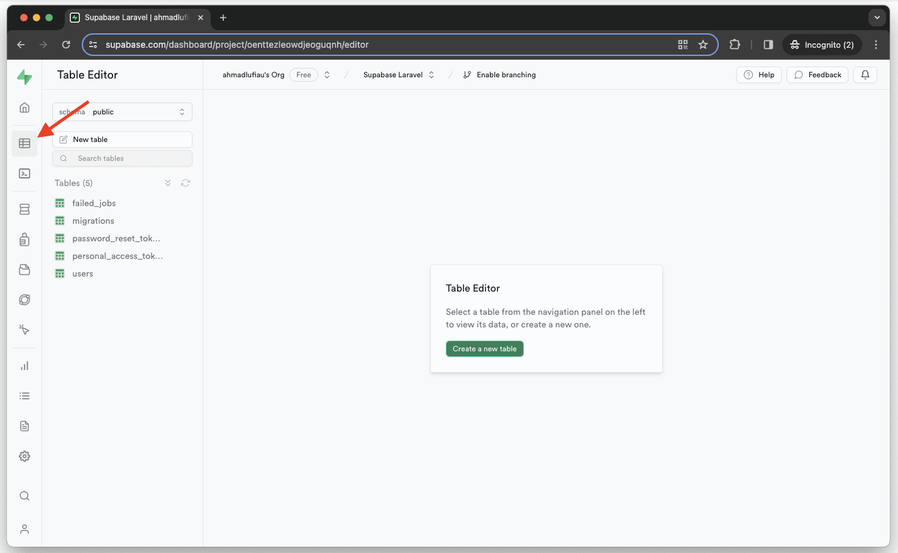Select the Supabase Laravel browser tab
Screen dimensions: 898x553
pos(136,18)
